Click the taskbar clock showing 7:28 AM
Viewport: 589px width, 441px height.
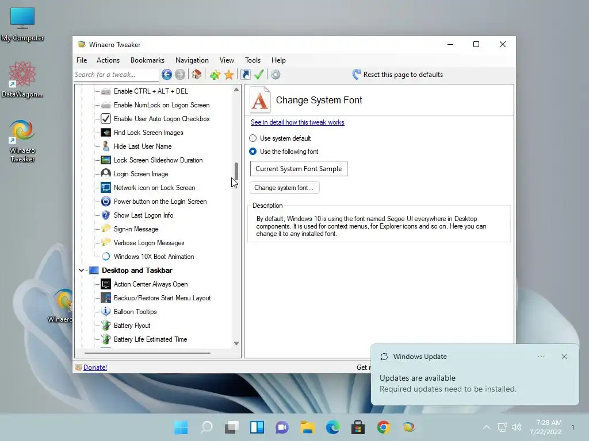pyautogui.click(x=546, y=427)
